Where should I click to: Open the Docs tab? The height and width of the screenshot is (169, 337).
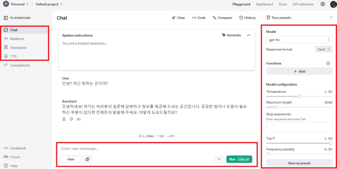(x=283, y=4)
